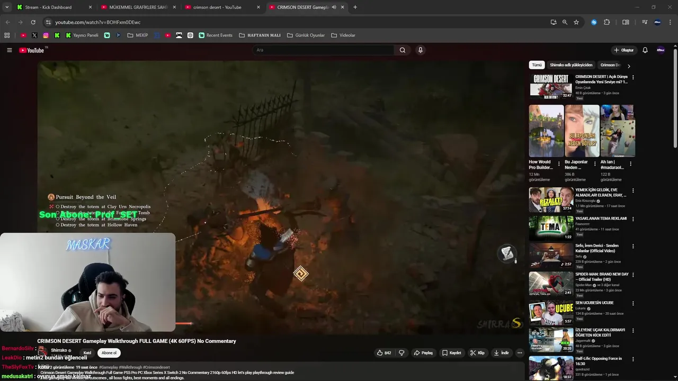Open the media controls icon in Chrome toolbar
The width and height of the screenshot is (678, 381).
645,22
